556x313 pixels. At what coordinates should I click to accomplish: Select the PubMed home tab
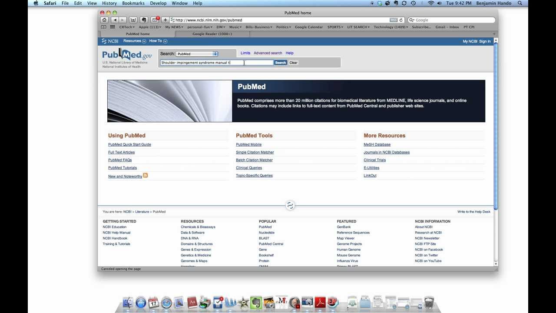pos(138,34)
